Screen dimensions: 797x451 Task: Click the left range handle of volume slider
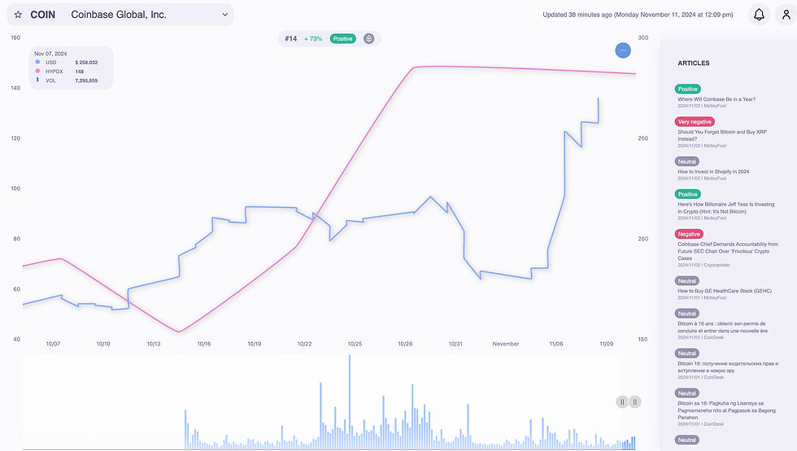coord(622,401)
